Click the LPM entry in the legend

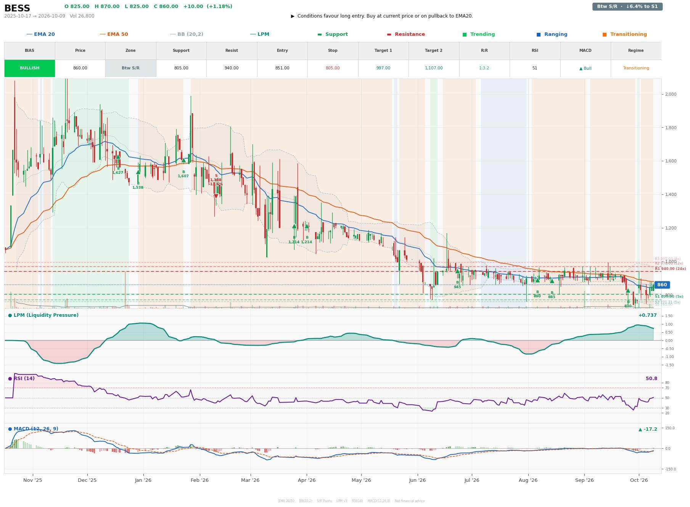[x=259, y=34]
